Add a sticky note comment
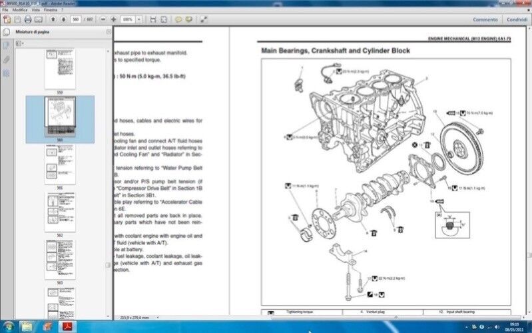Image resolution: width=532 pixels, height=333 pixels. pyautogui.click(x=178, y=20)
